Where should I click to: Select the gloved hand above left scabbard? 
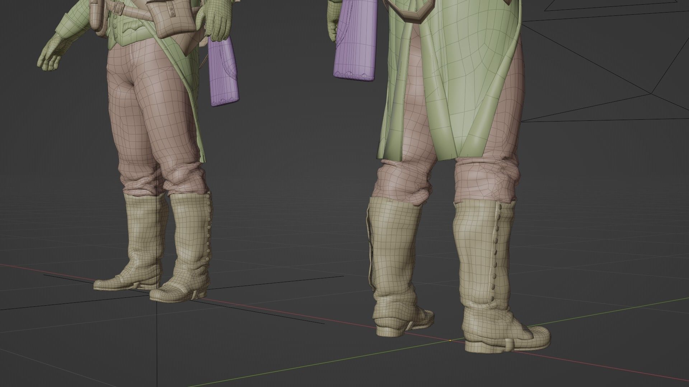coord(217,21)
